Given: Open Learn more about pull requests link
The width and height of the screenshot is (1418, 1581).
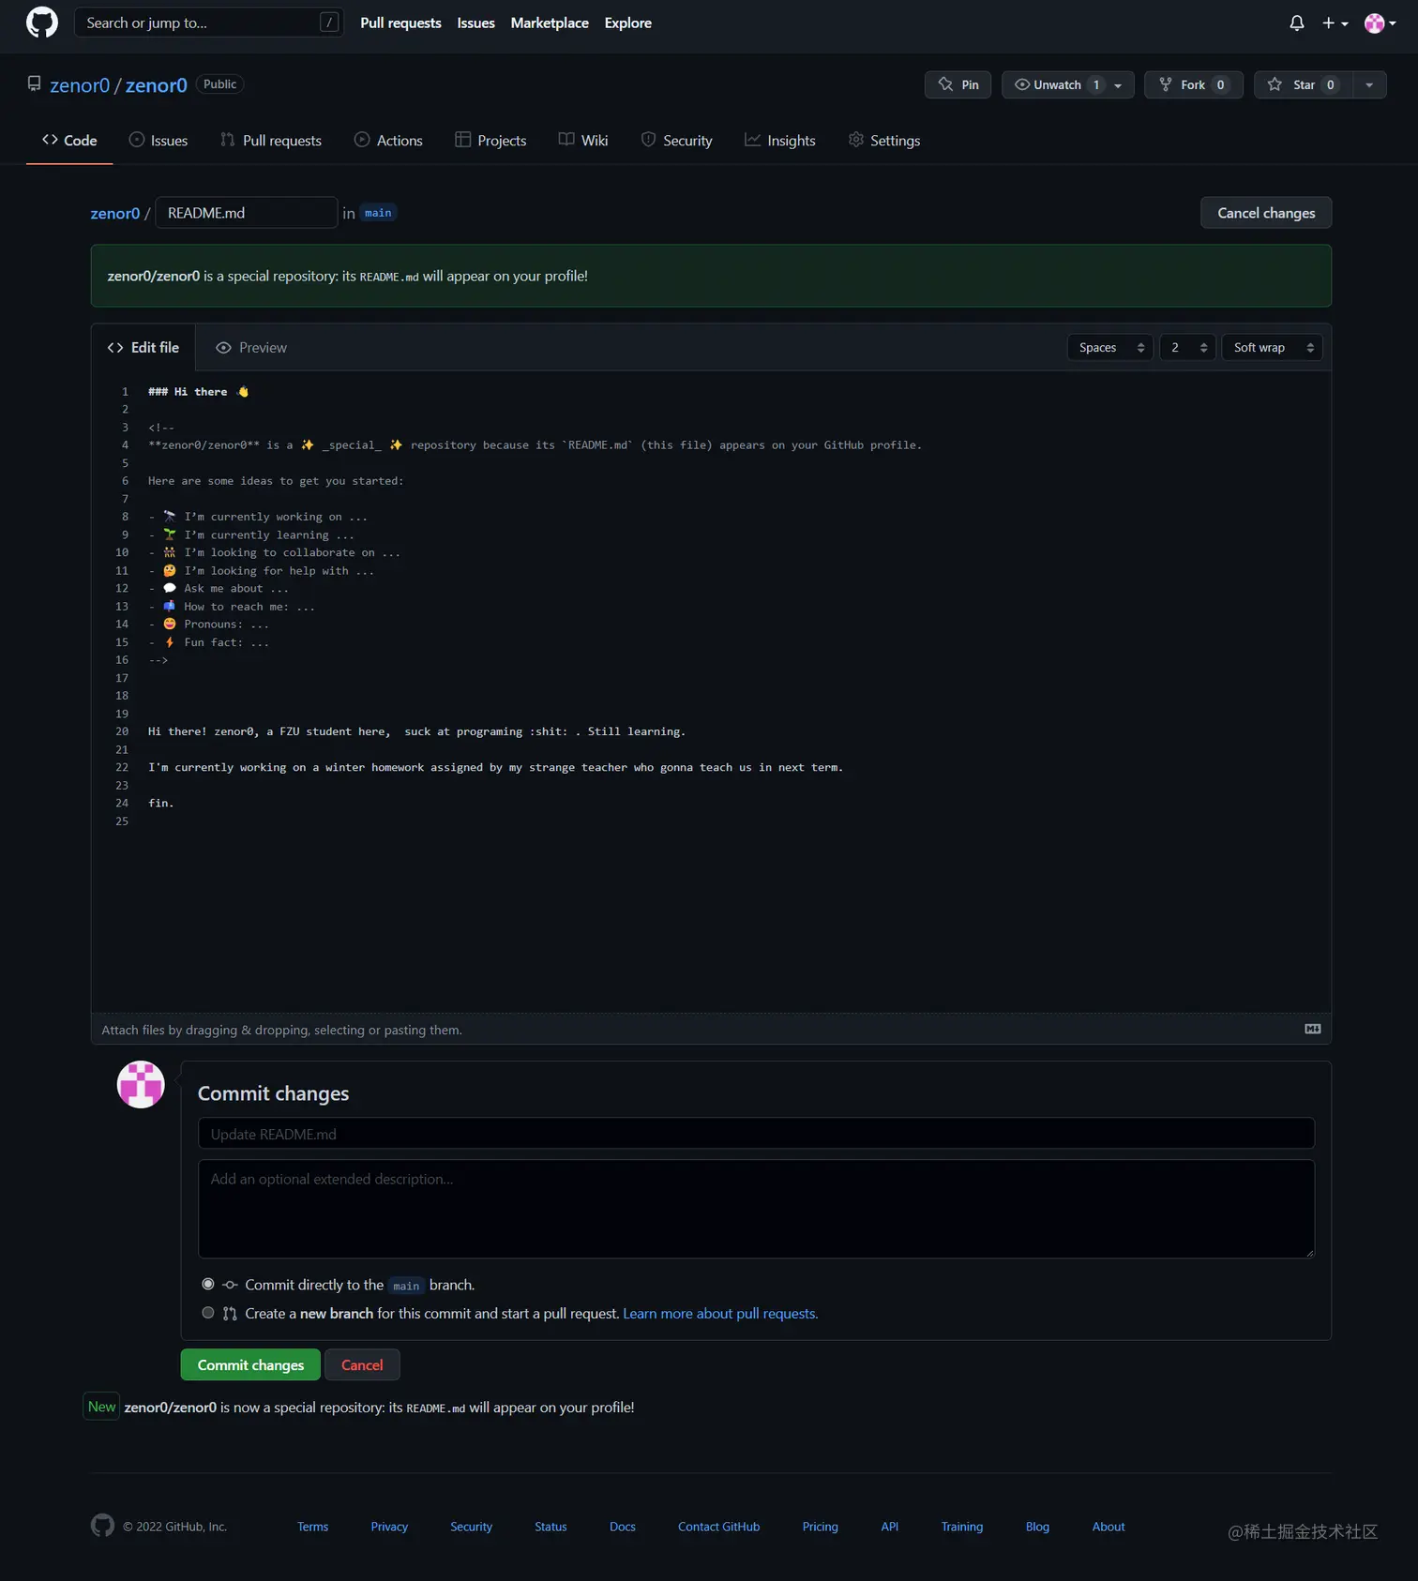Looking at the screenshot, I should [x=720, y=1314].
